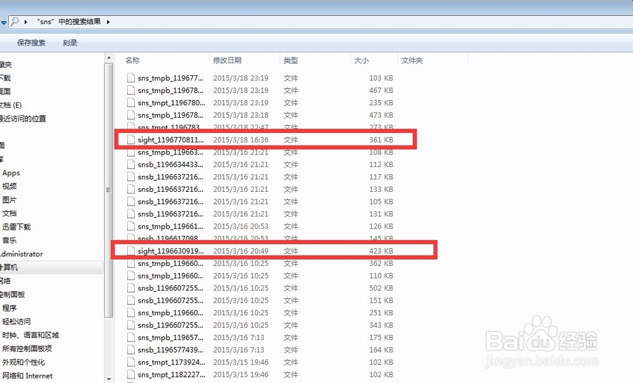Click file icon of the 251 KB row

(x=131, y=313)
